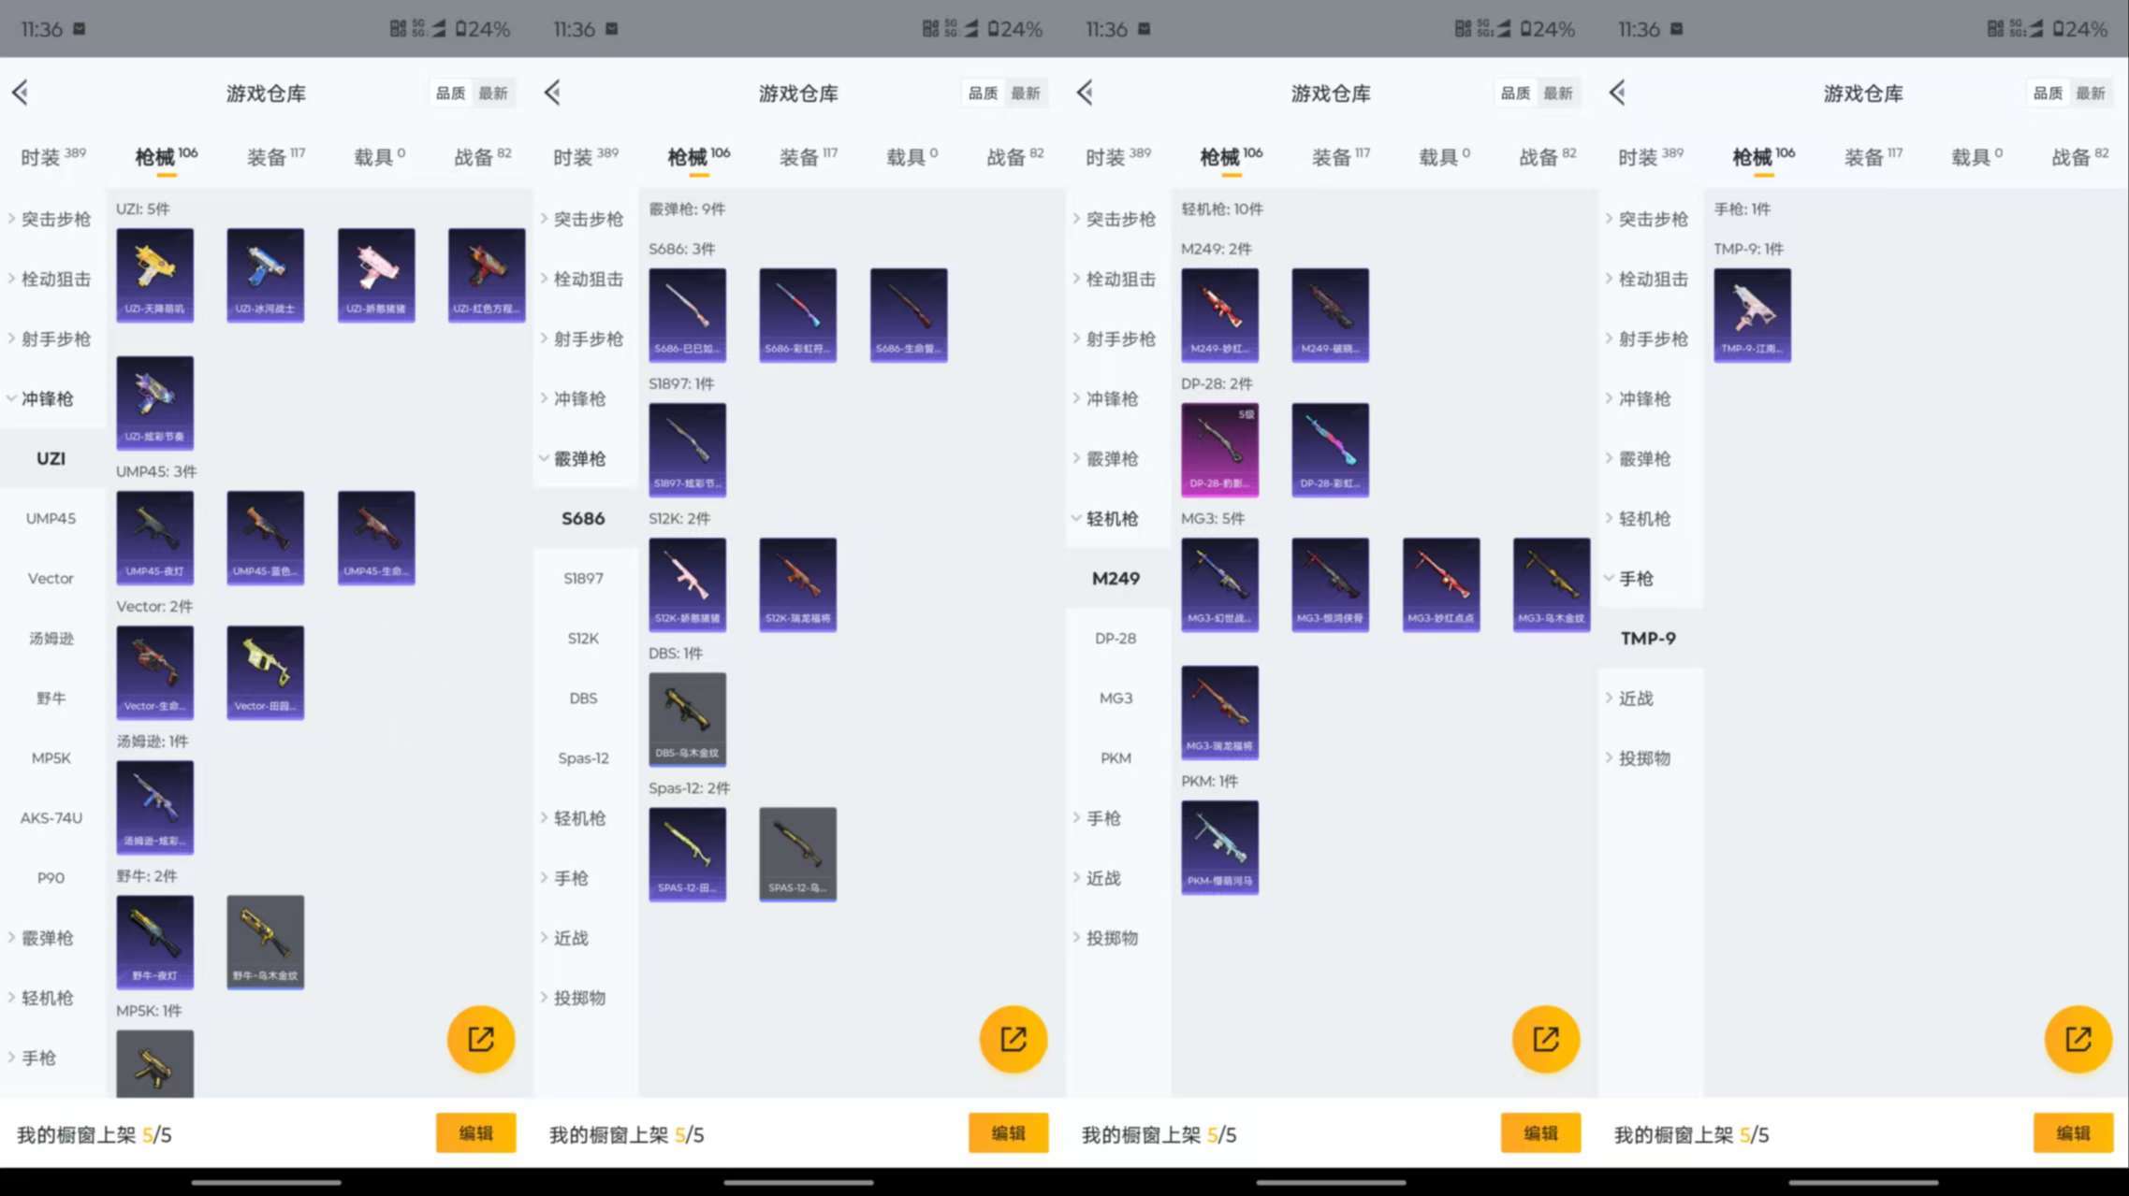This screenshot has width=2129, height=1196.
Task: Open the S12K-娇憨猪猪 pink skin
Action: tap(688, 584)
